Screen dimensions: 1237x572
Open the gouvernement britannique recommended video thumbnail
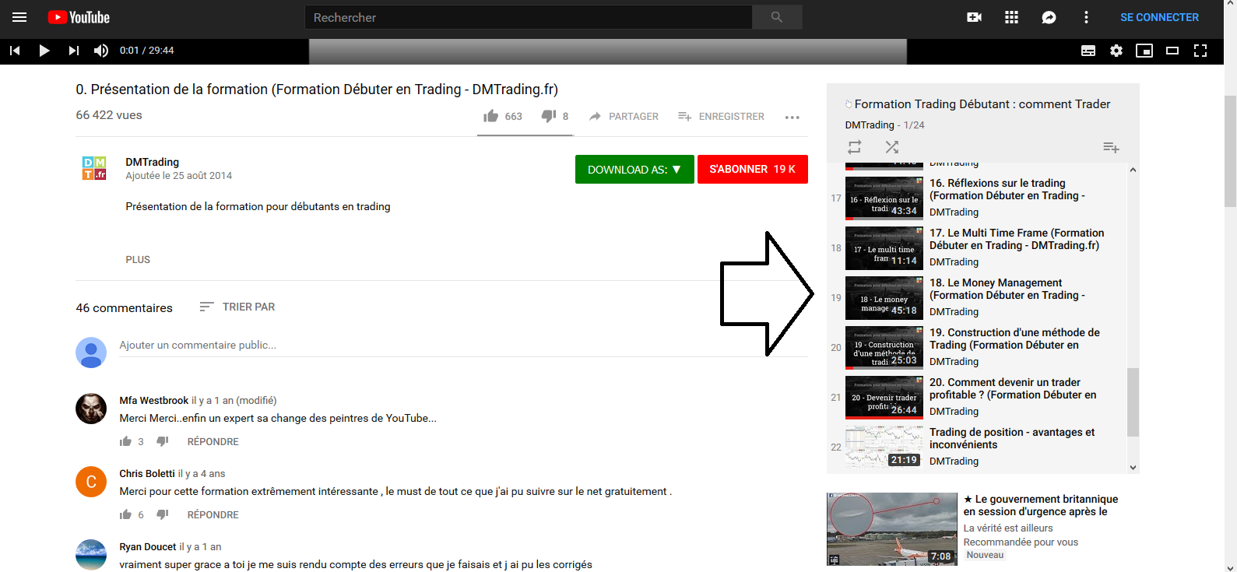tap(892, 529)
